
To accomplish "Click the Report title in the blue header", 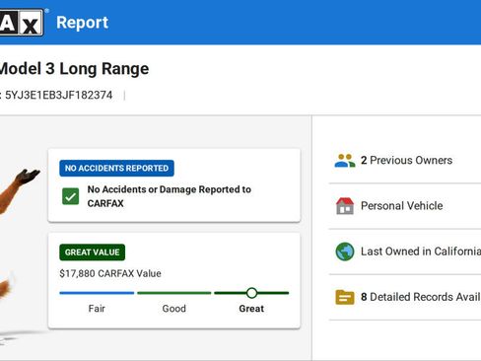I will point(82,23).
